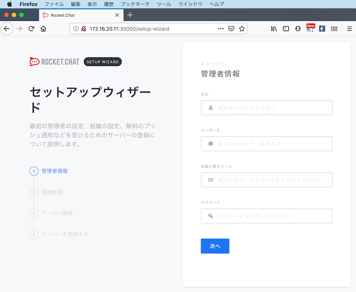Open the Library toolbar icon

pos(274,29)
